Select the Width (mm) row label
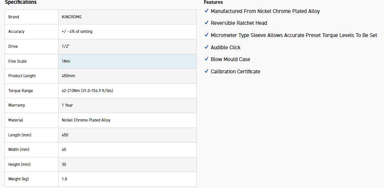 [x=19, y=149]
